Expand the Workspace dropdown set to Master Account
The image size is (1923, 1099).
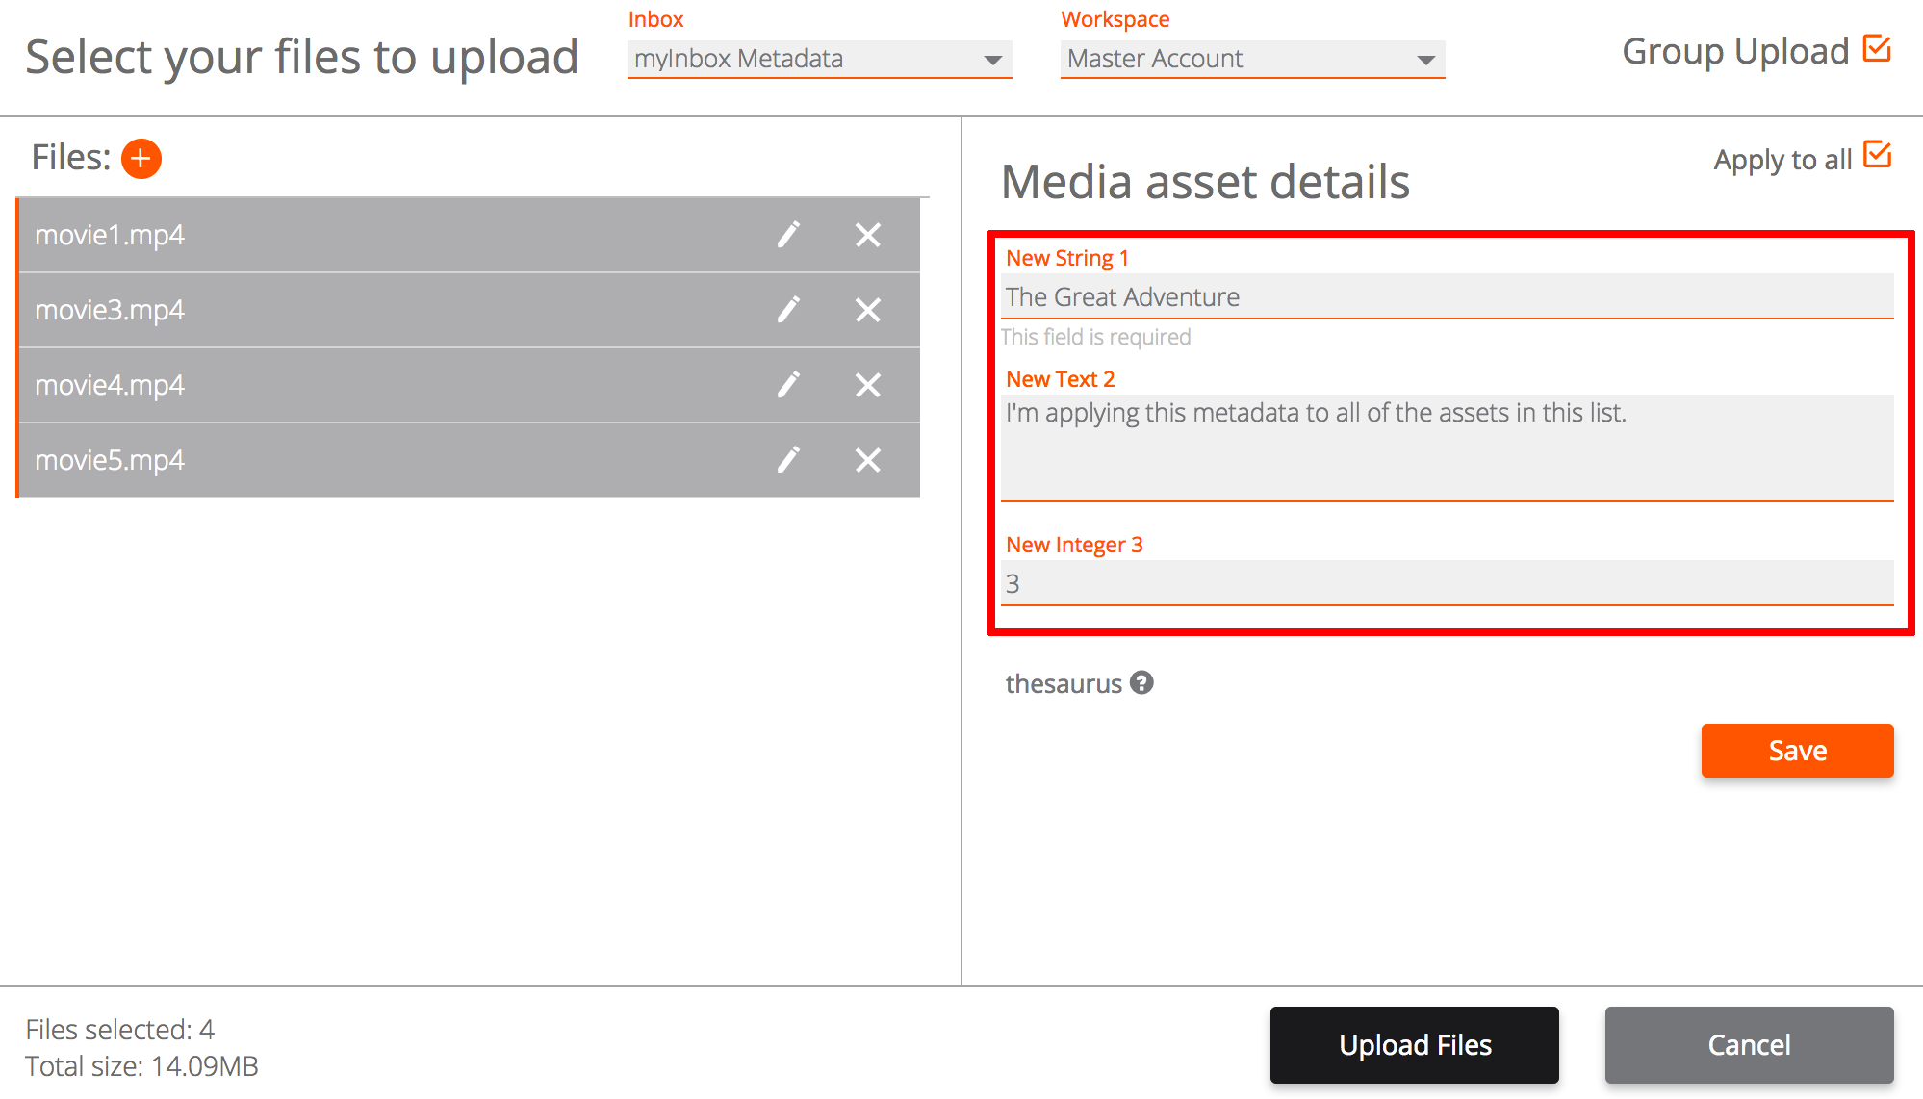click(x=1251, y=60)
